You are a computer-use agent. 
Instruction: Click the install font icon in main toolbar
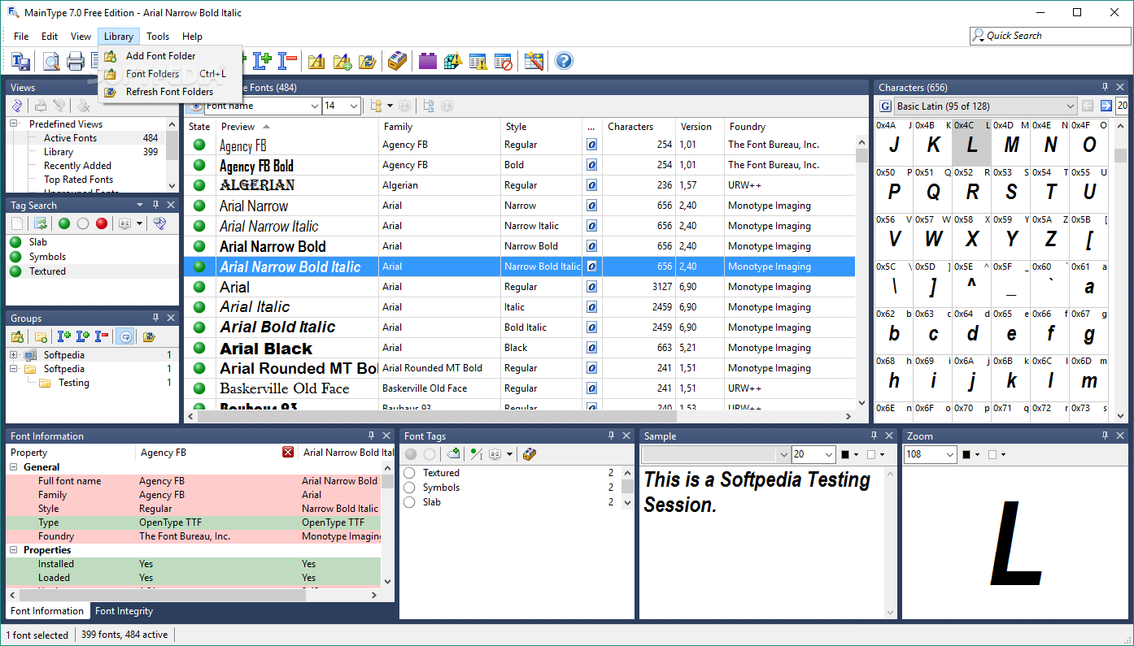[x=262, y=61]
